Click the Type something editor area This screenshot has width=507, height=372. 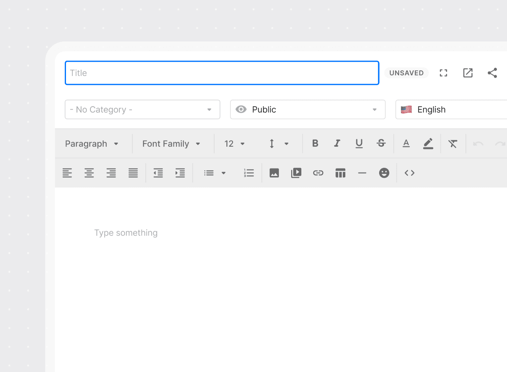(126, 233)
